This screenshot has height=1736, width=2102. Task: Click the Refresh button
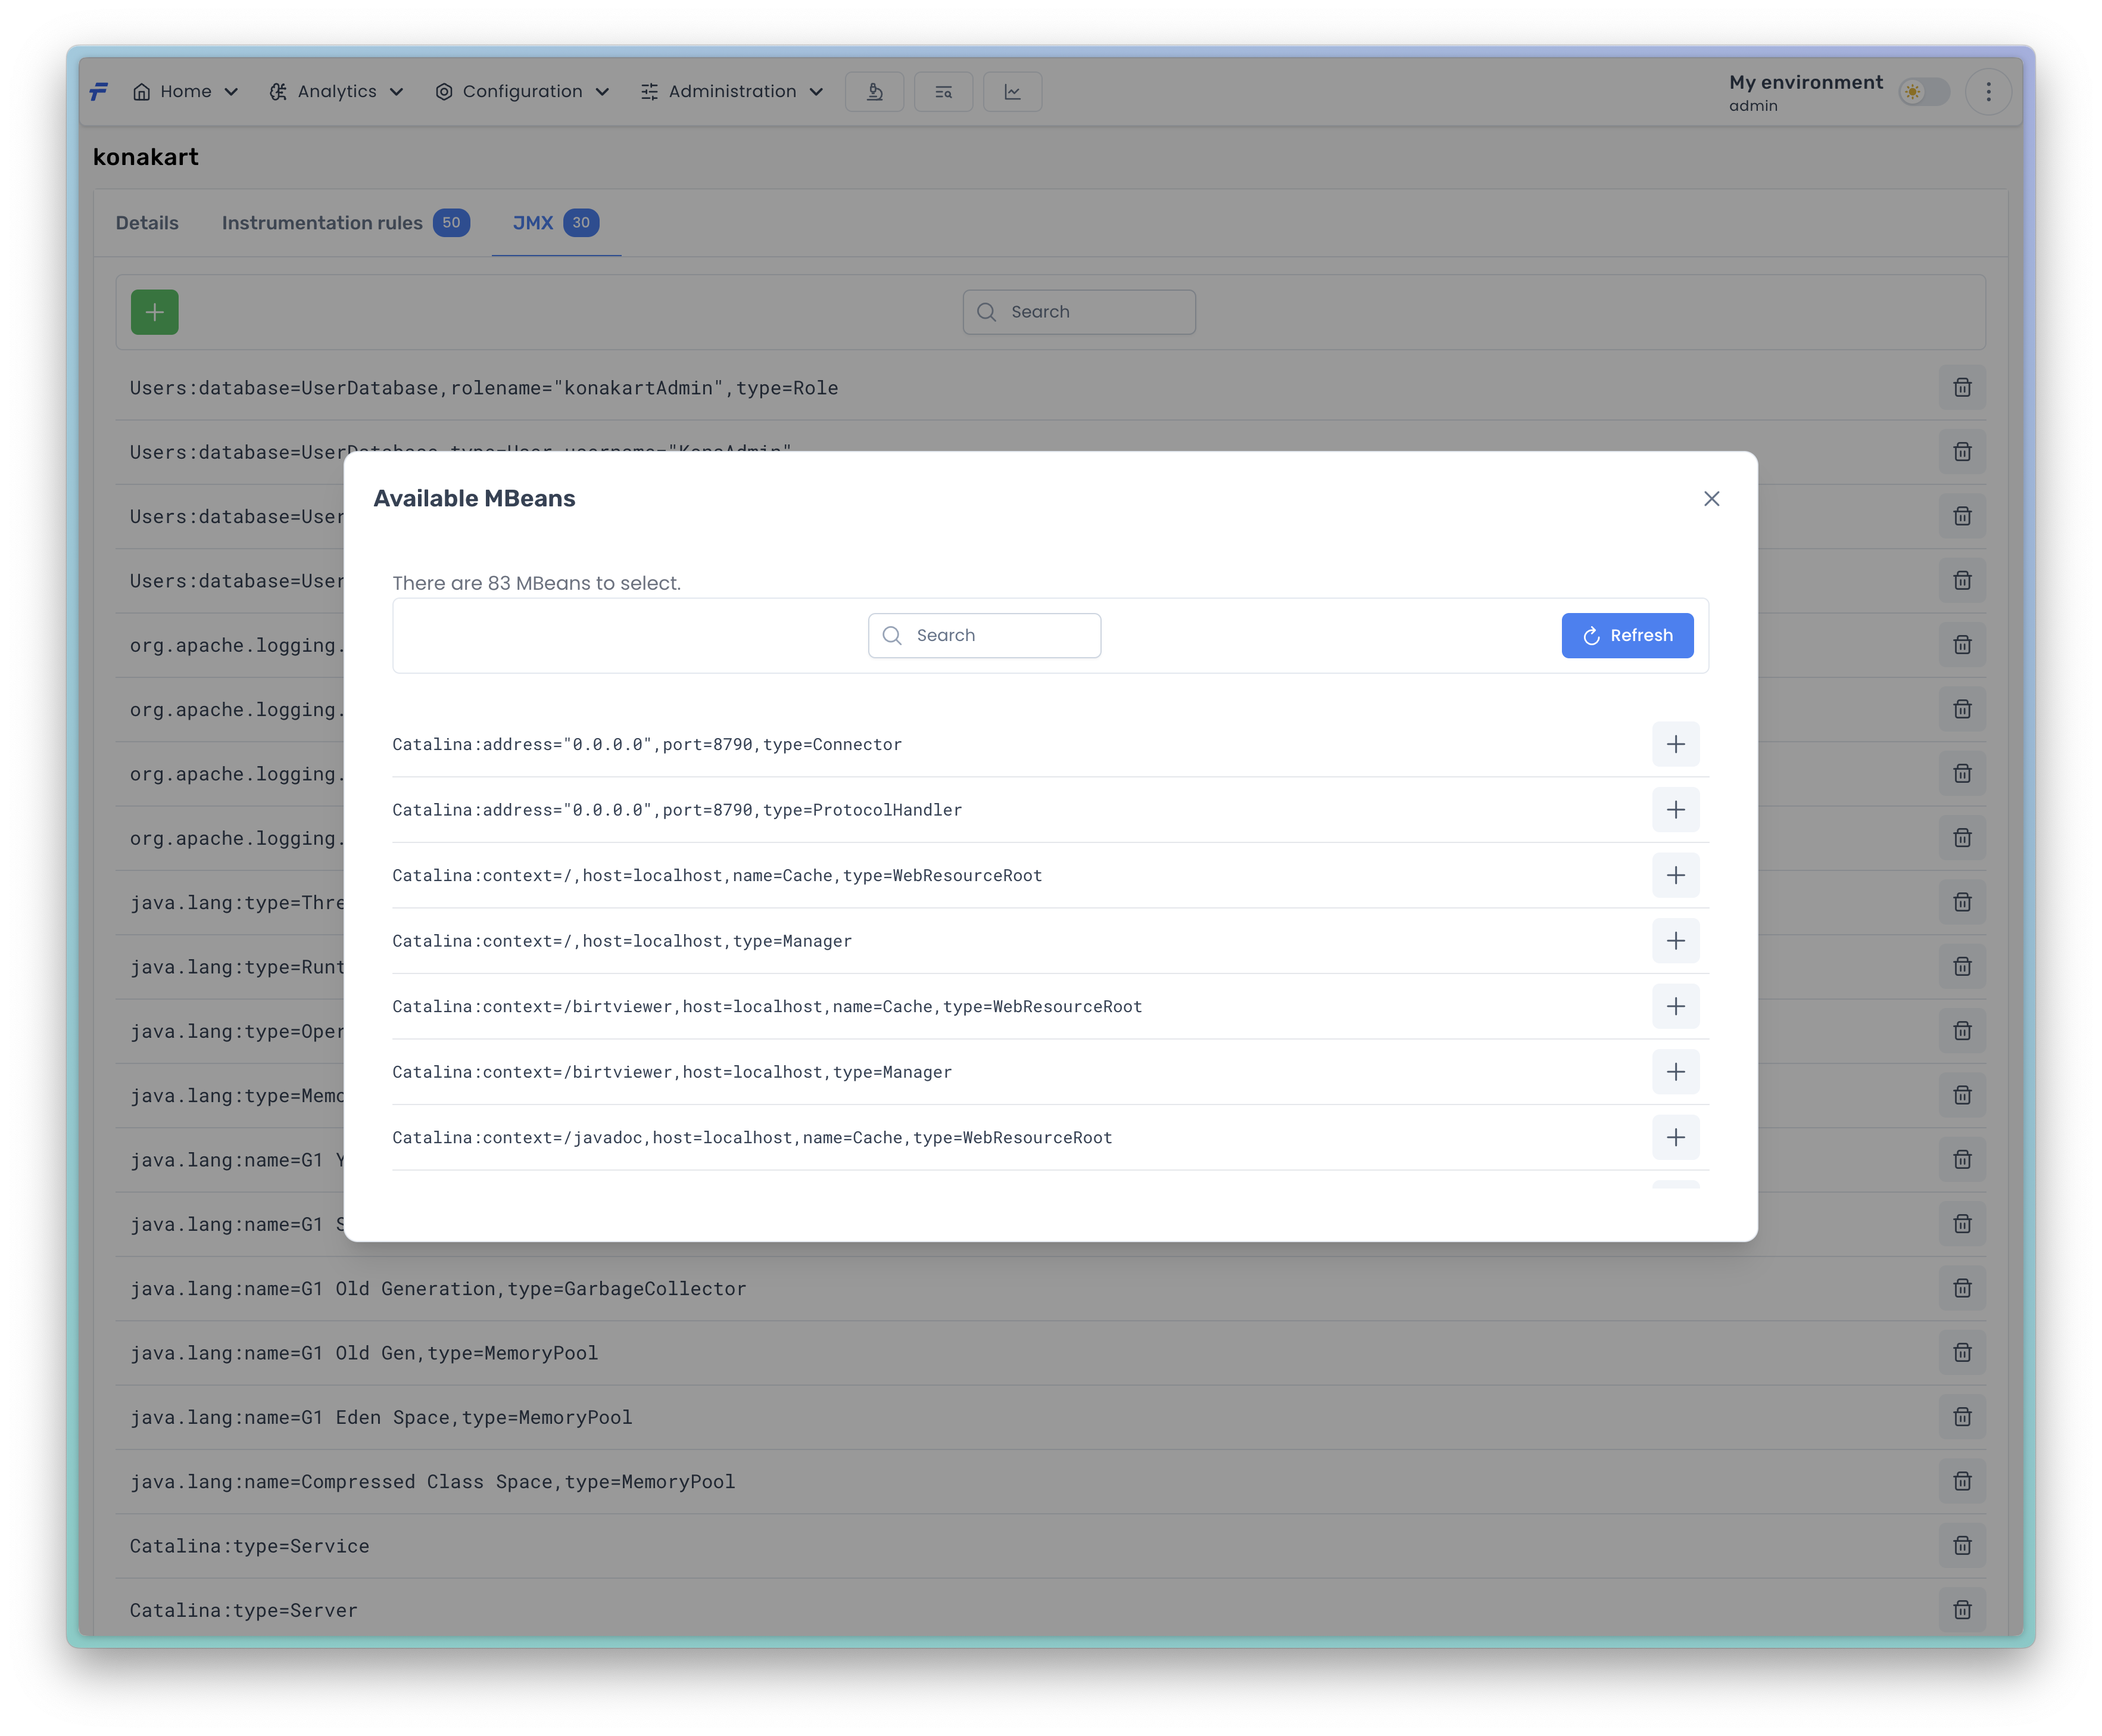[1627, 636]
